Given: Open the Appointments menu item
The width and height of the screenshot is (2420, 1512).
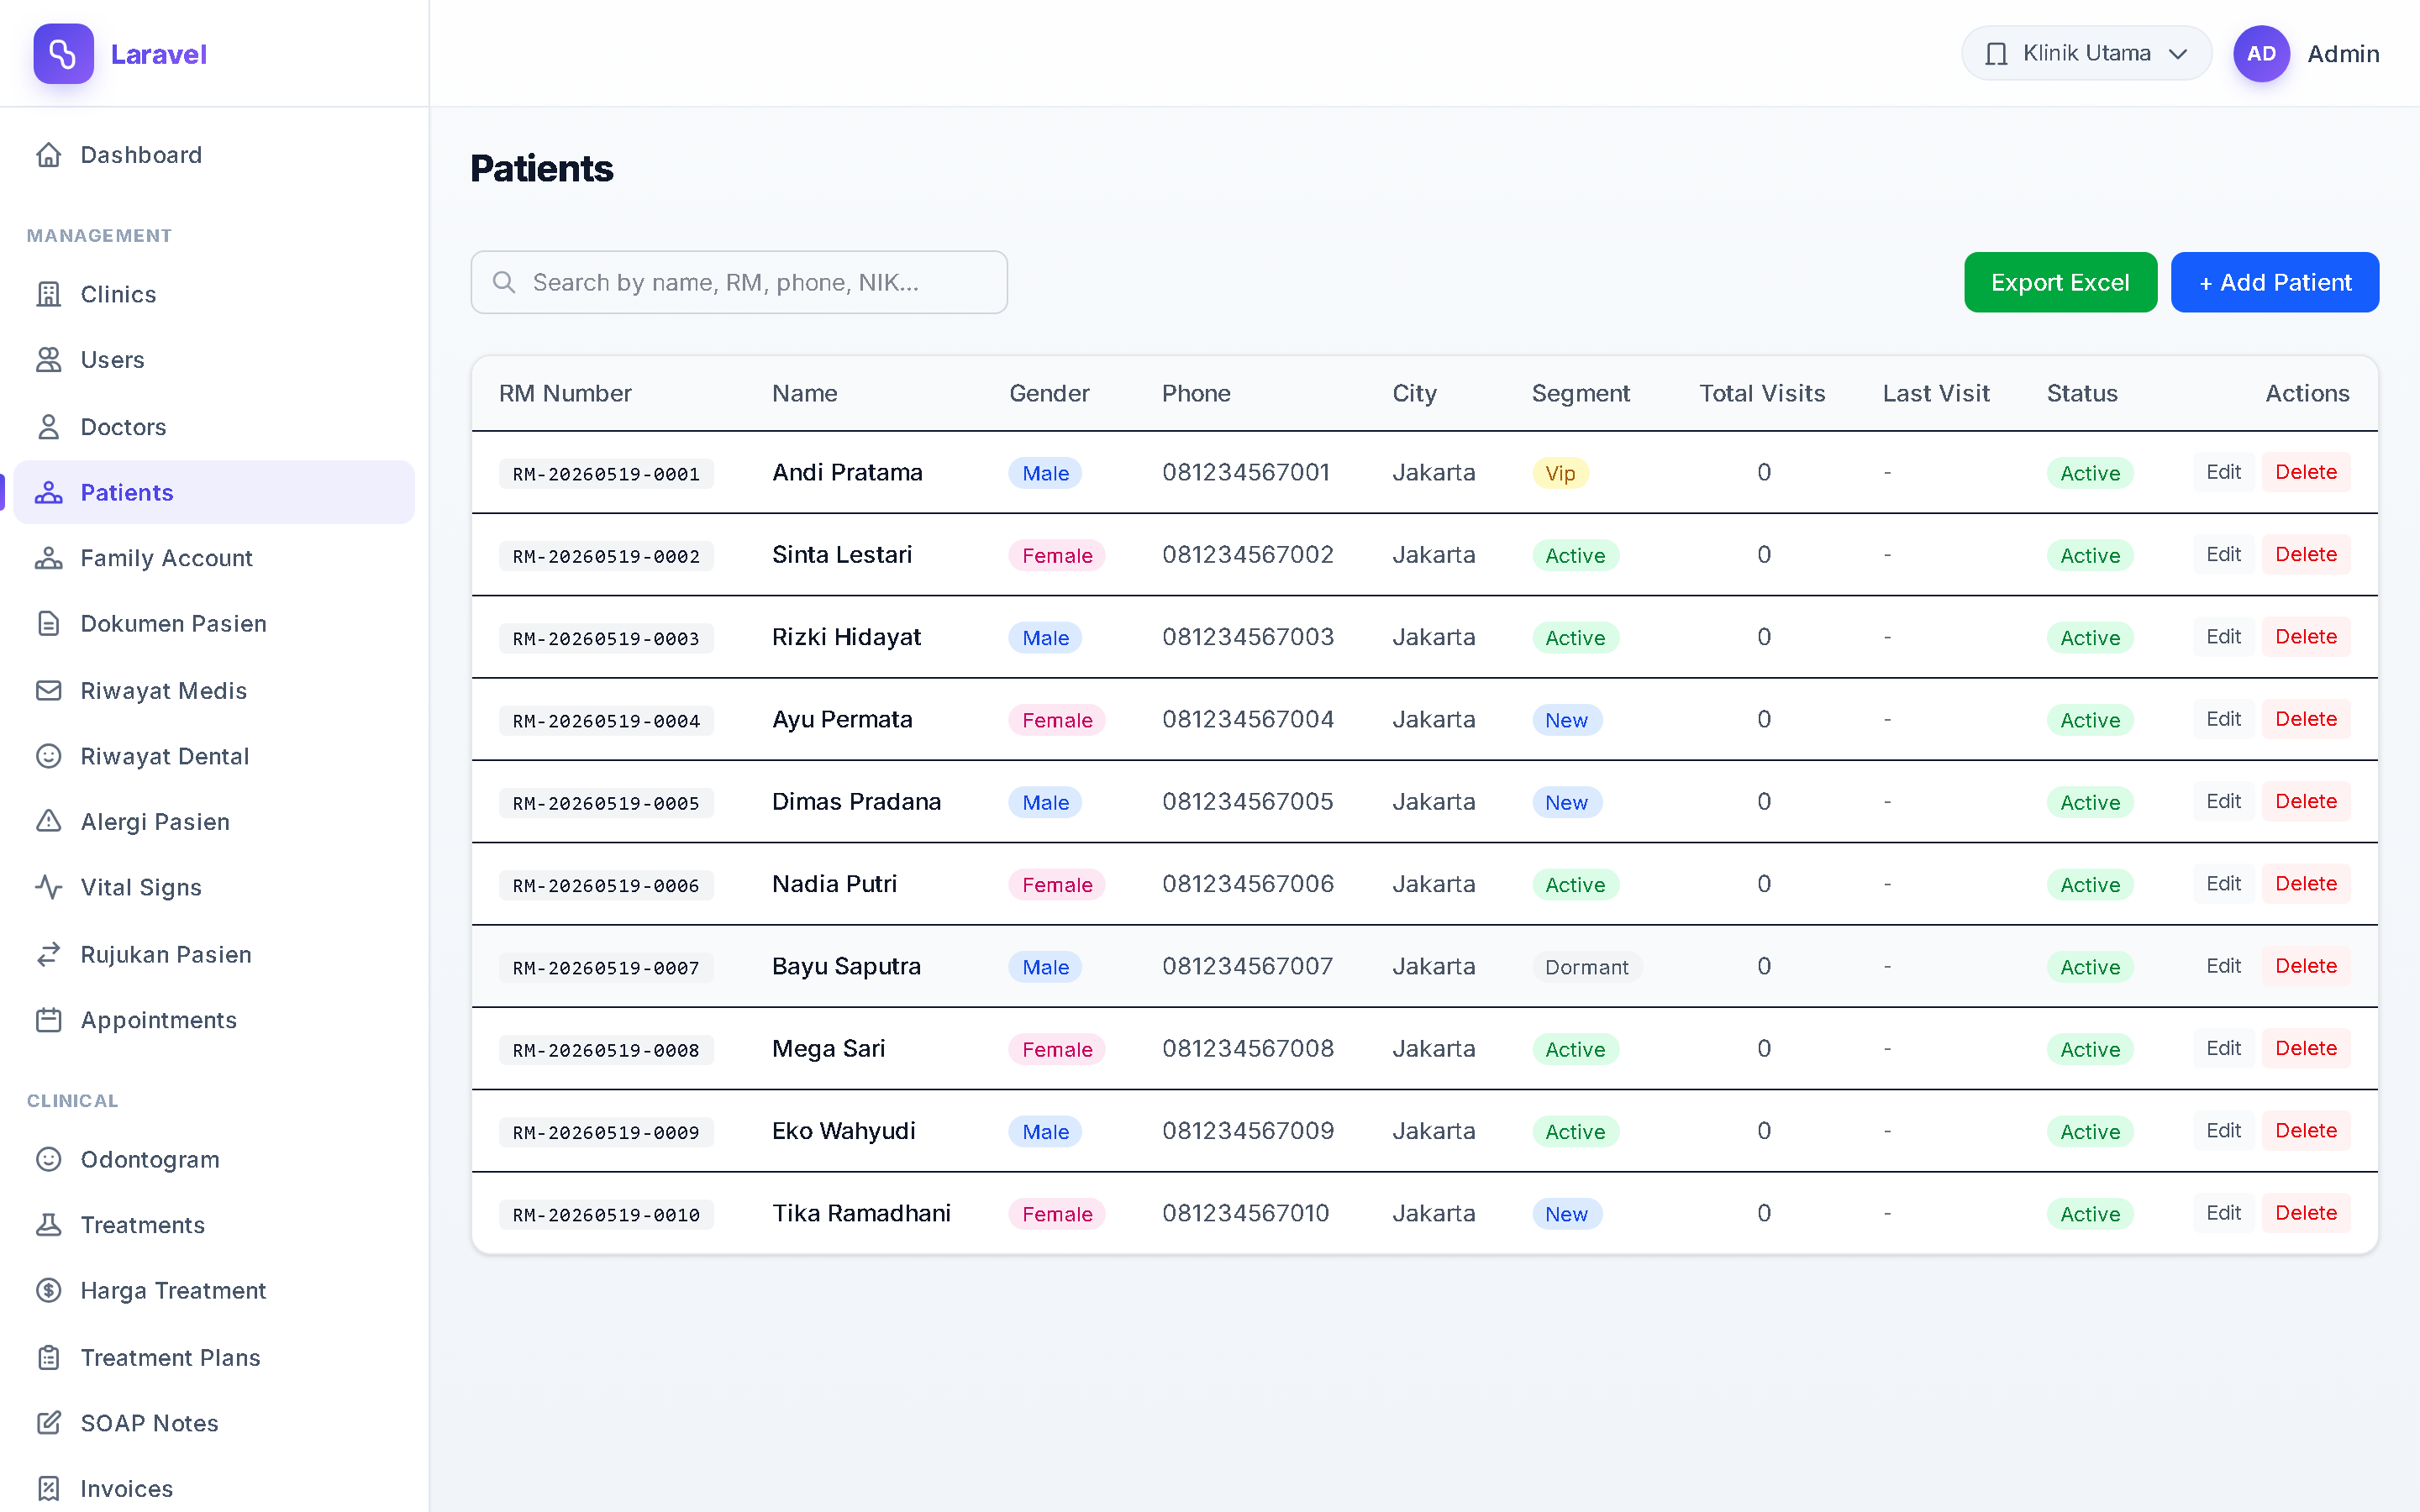Looking at the screenshot, I should tap(214, 1020).
